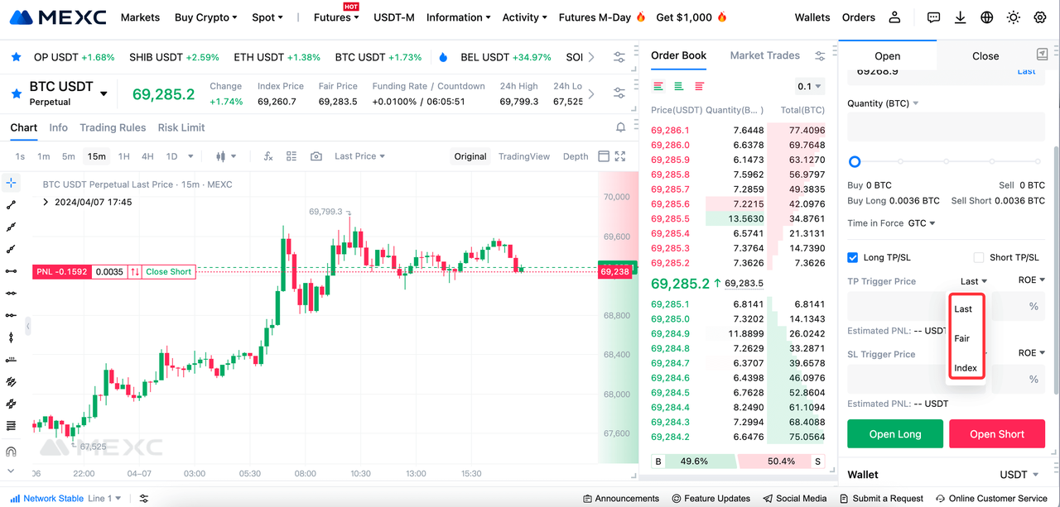Screen dimensions: 1060x507
Task: Open the chart indicators (fx) icon
Action: pyautogui.click(x=267, y=156)
